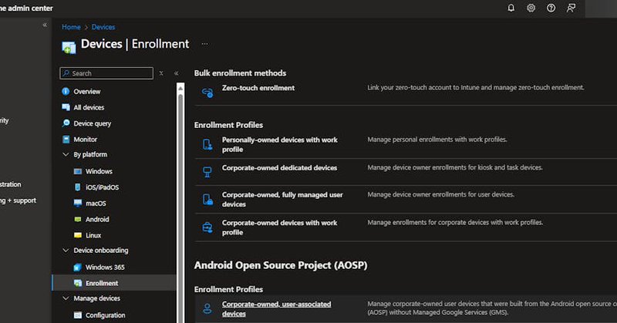Collapse the Devices sidebar menu
Viewport: 617px width, 323px height.
pos(177,73)
